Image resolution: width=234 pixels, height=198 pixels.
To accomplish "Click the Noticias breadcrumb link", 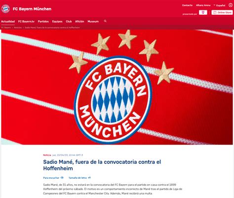I will pyautogui.click(x=18, y=28).
